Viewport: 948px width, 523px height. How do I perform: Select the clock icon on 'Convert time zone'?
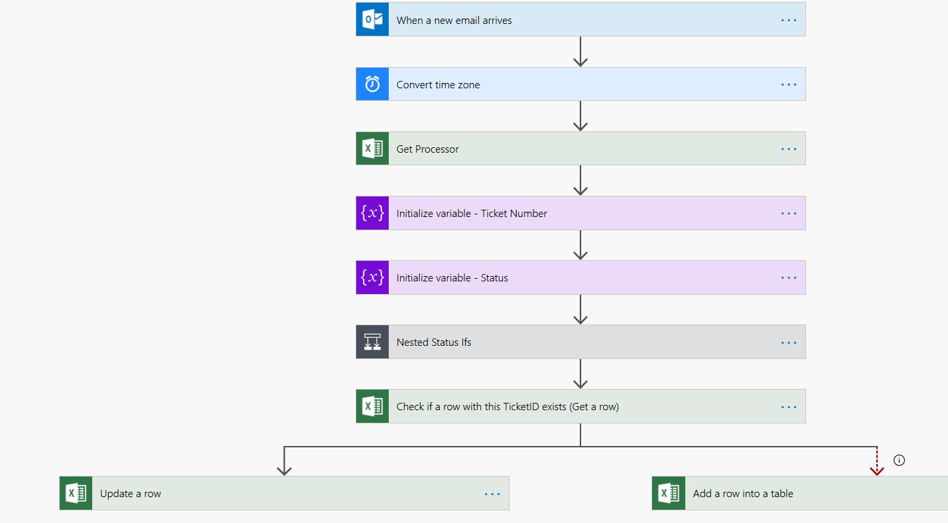click(372, 84)
